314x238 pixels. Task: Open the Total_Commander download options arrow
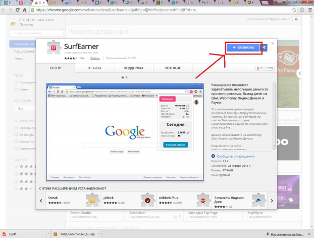pos(99,234)
